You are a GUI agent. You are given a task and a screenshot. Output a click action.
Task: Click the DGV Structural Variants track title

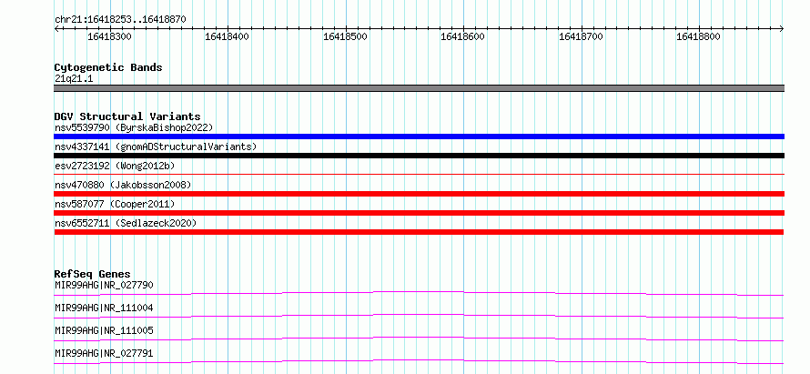pyautogui.click(x=127, y=116)
